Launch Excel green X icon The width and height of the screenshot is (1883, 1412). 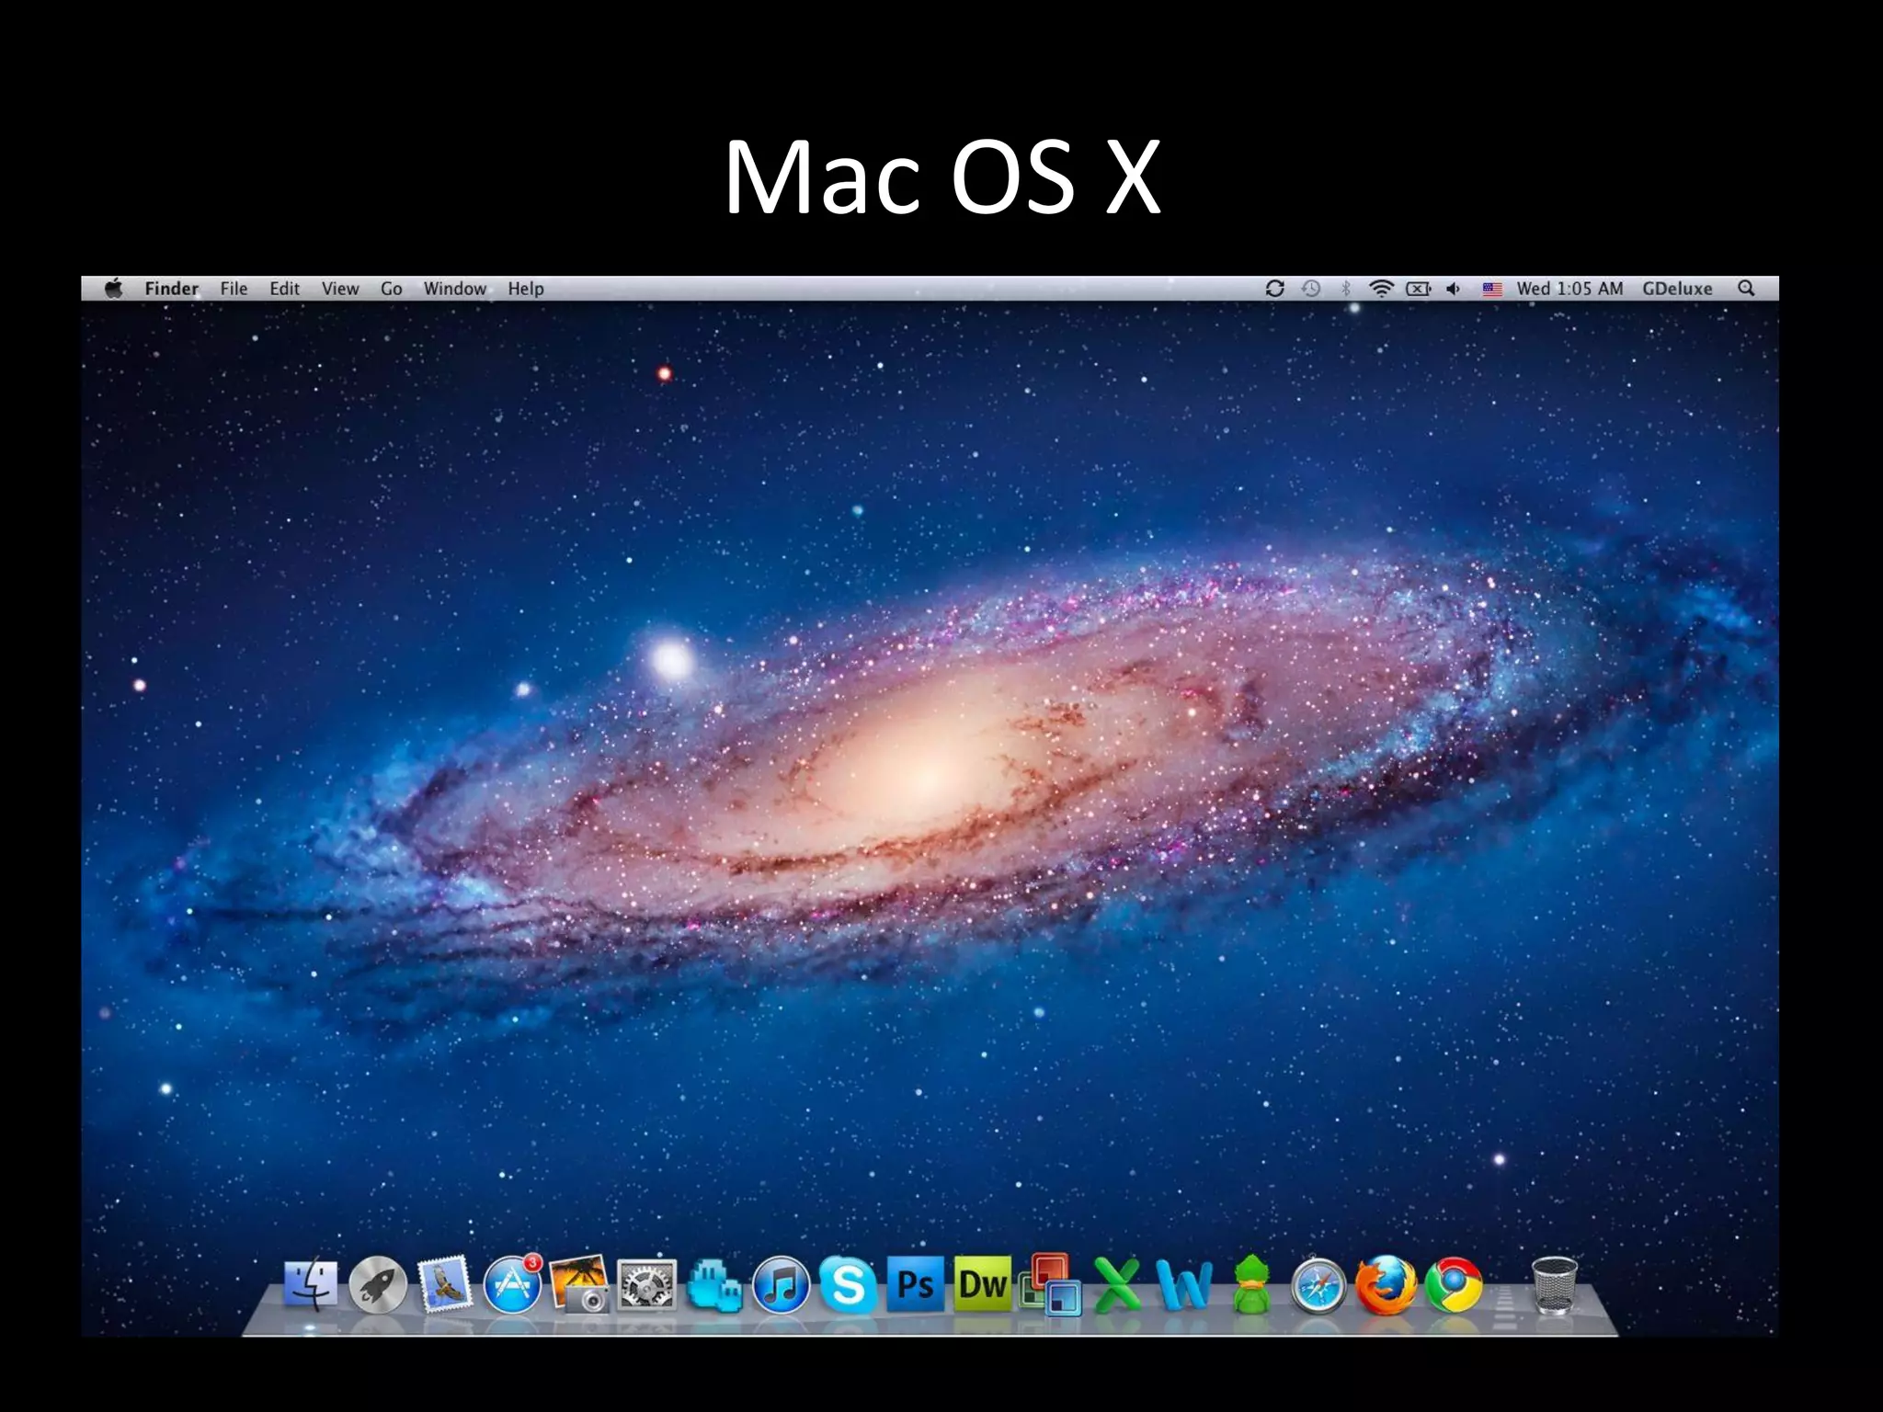[1116, 1284]
